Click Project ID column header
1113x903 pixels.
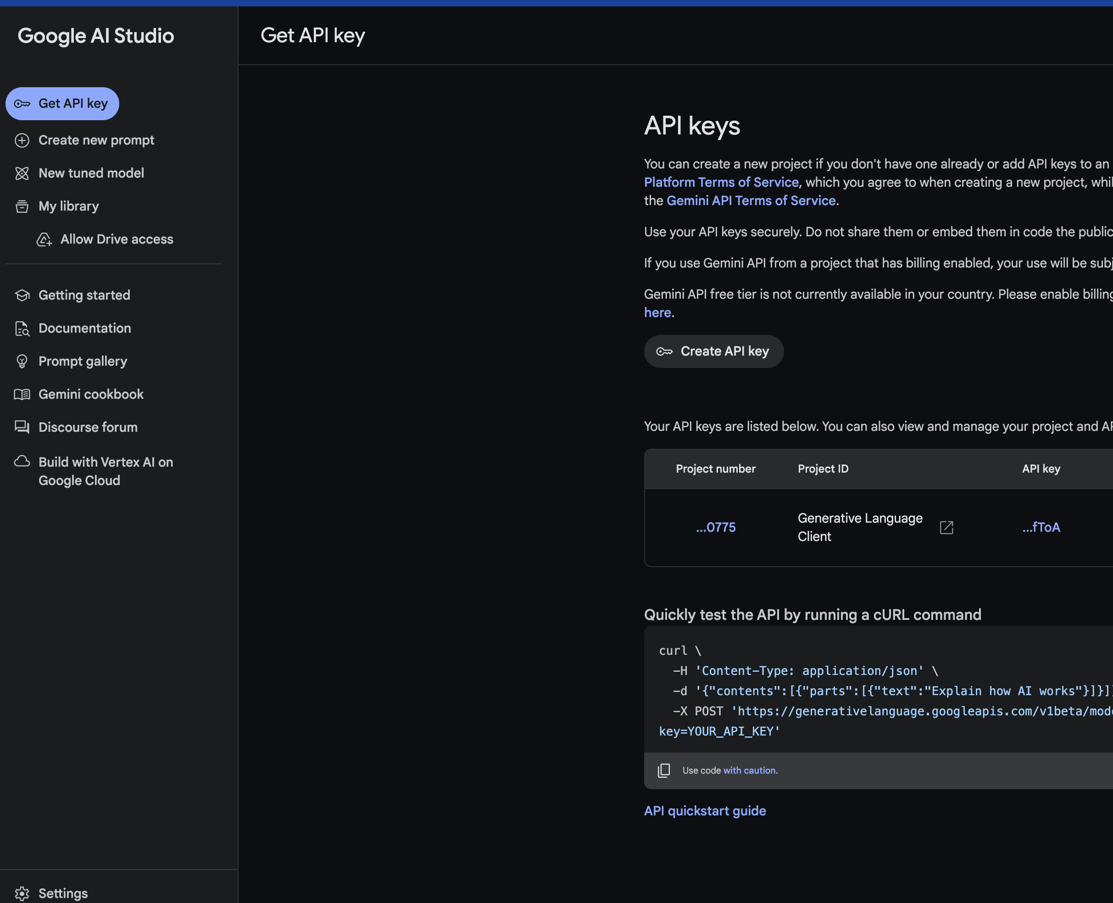click(823, 469)
